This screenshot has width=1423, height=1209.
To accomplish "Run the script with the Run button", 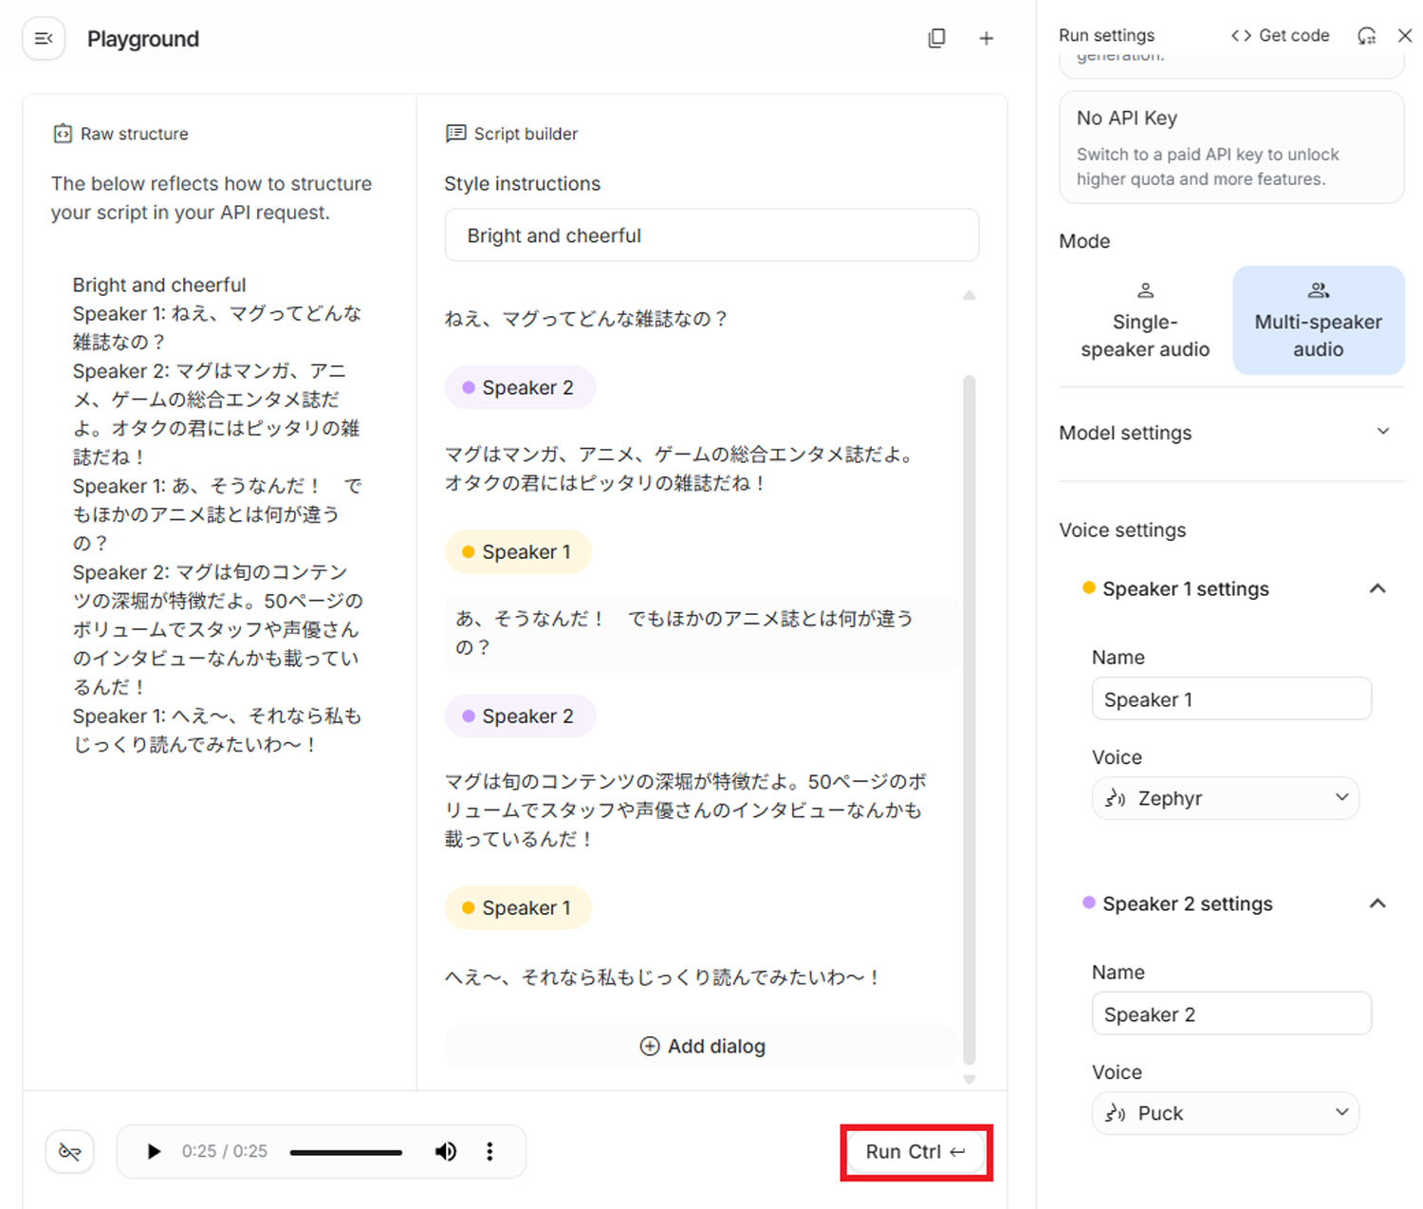I will (x=915, y=1151).
